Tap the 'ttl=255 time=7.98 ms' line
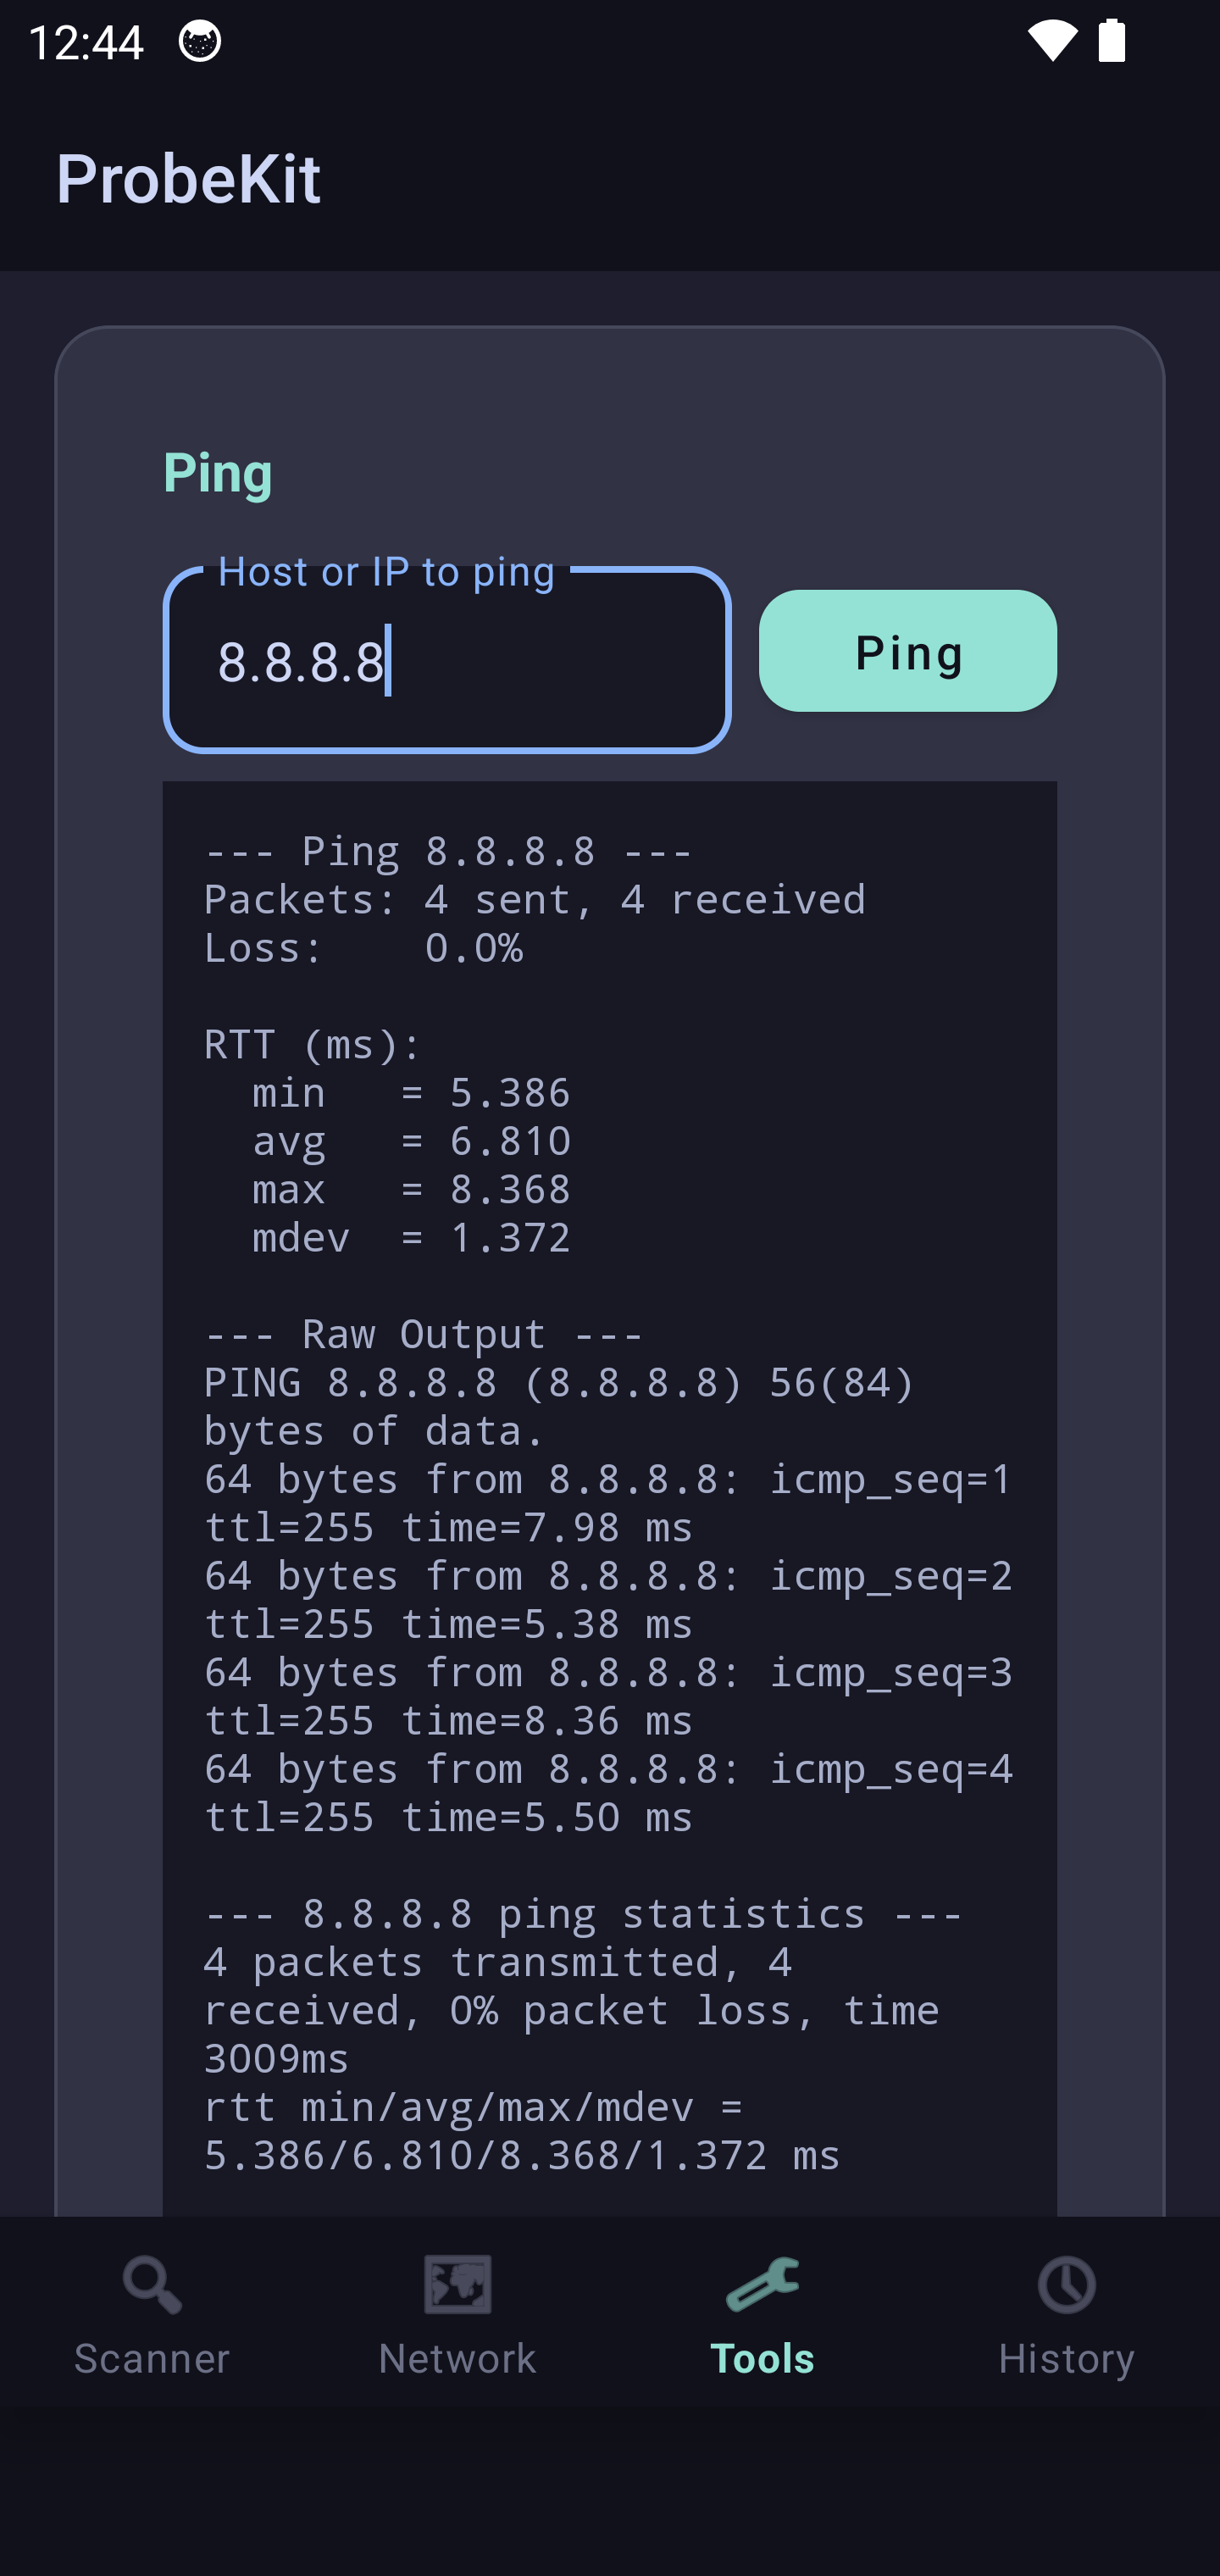The width and height of the screenshot is (1220, 2576). tap(448, 1528)
